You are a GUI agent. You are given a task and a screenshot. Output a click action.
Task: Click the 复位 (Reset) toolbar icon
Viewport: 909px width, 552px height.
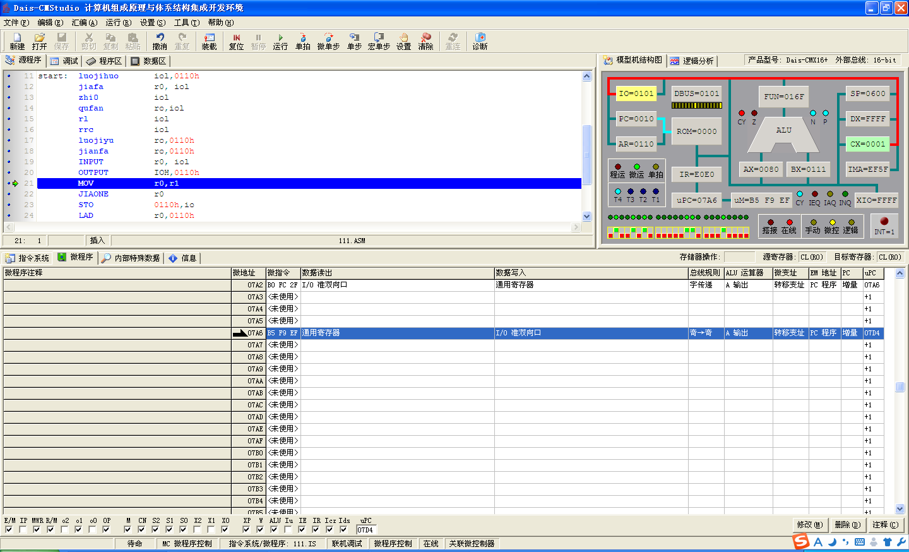coord(236,41)
